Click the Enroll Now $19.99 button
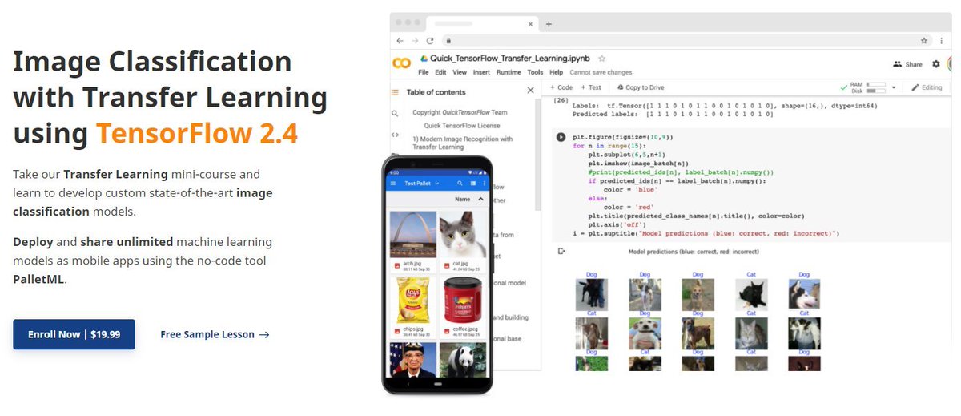The width and height of the screenshot is (961, 416). pyautogui.click(x=74, y=334)
